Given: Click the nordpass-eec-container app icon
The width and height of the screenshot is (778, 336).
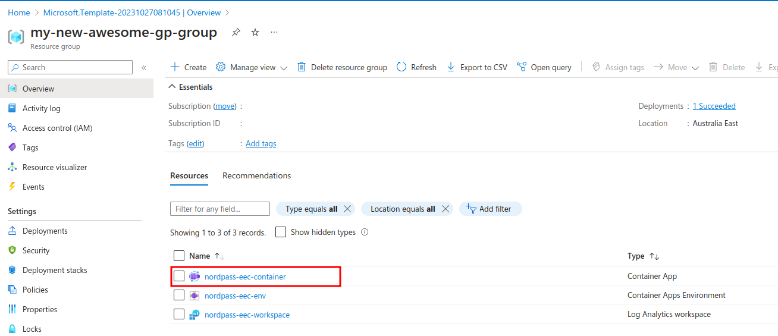Looking at the screenshot, I should 194,277.
